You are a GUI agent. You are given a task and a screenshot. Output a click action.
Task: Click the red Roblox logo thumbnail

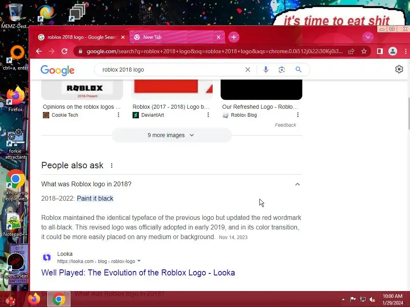pos(172,90)
